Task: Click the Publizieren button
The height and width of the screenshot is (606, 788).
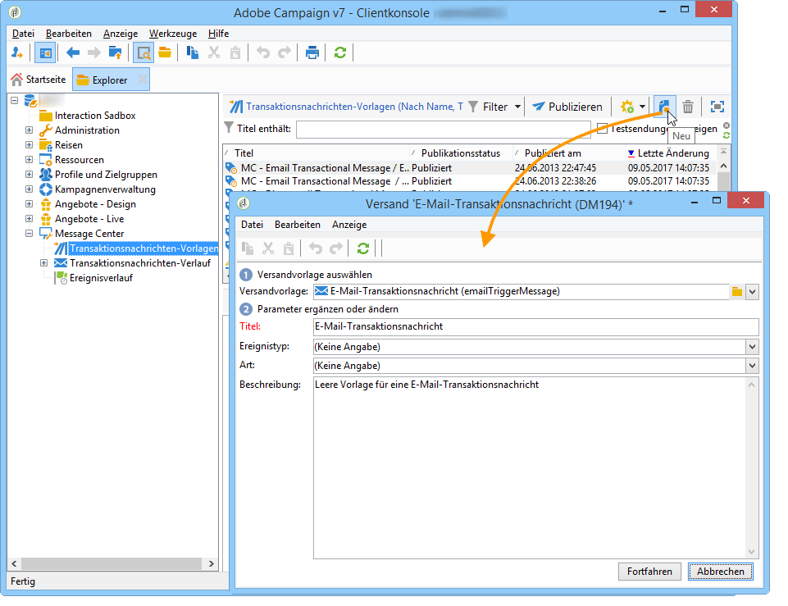Action: pyautogui.click(x=567, y=107)
